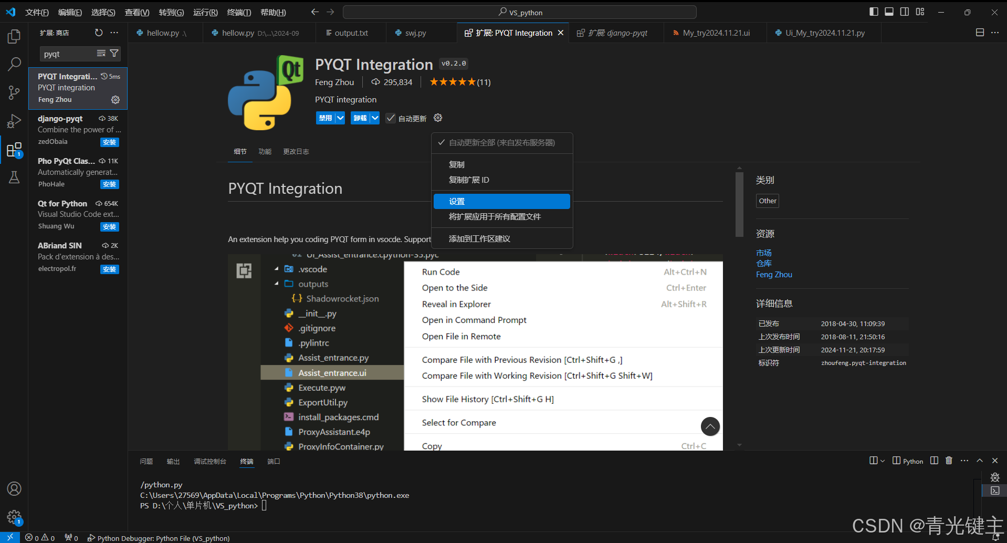1007x543 pixels.
Task: Toggle the bottom panel visibility icon
Action: coord(888,12)
